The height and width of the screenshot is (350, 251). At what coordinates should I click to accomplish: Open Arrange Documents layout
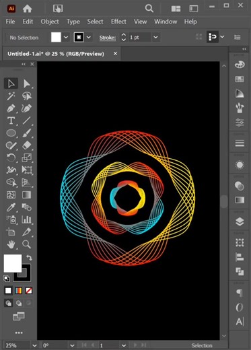[176, 9]
